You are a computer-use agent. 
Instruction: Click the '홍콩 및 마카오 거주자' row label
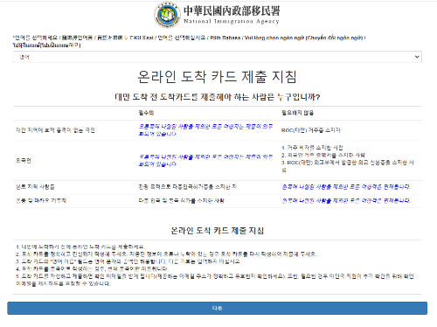[x=41, y=200]
